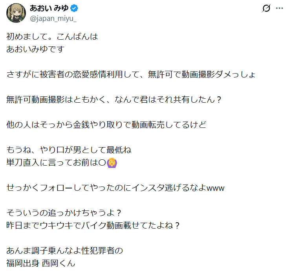291x275 pixels.
Task: Click the woman gesturing emoji
Action: (x=112, y=162)
